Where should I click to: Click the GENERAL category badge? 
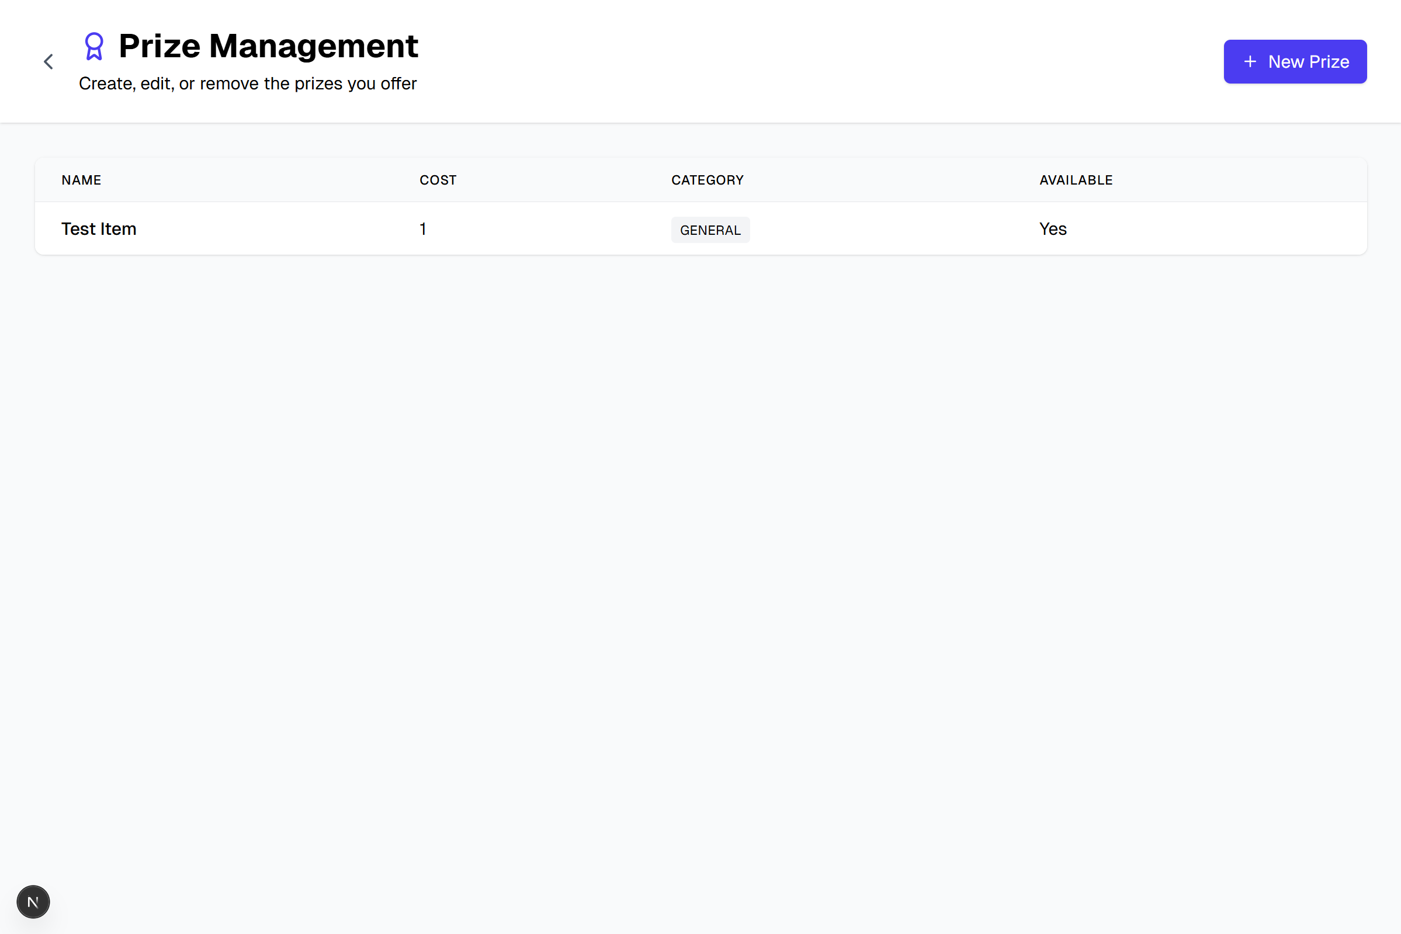710,230
